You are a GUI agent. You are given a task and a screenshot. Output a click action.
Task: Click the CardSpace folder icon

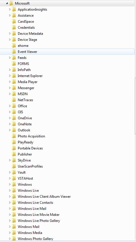coord(14,22)
